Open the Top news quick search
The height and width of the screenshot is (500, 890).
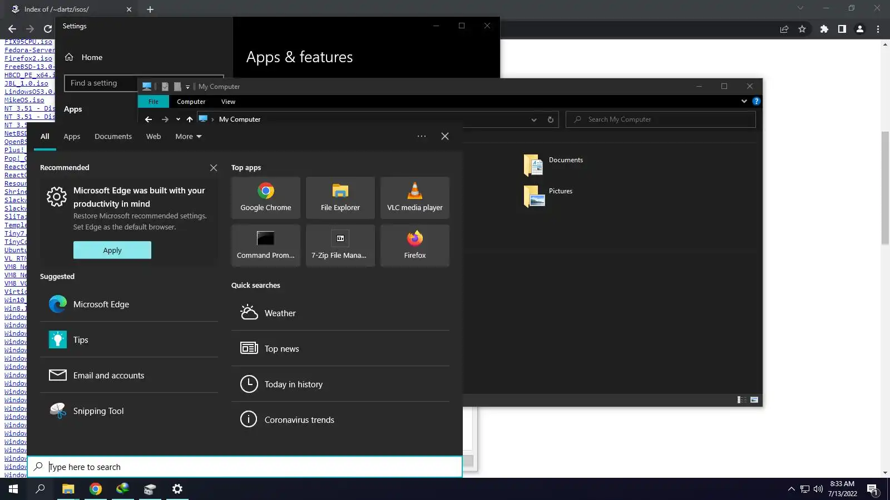click(340, 349)
